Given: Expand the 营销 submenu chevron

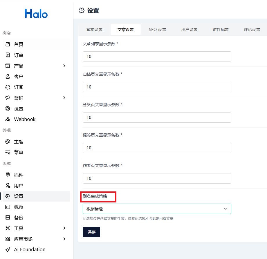Looking at the screenshot, I should tap(64, 98).
